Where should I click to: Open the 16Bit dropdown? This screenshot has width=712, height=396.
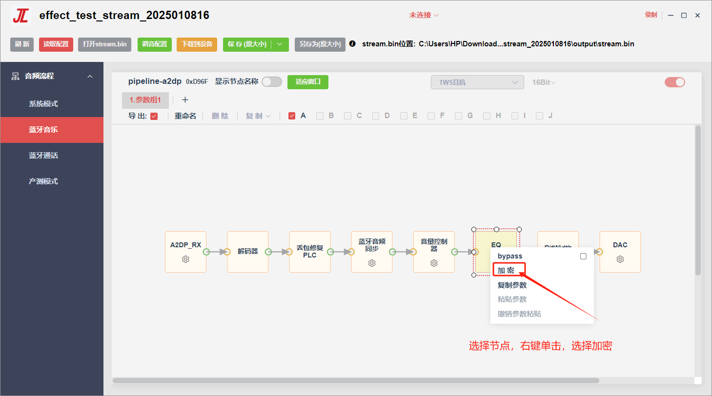pos(544,82)
